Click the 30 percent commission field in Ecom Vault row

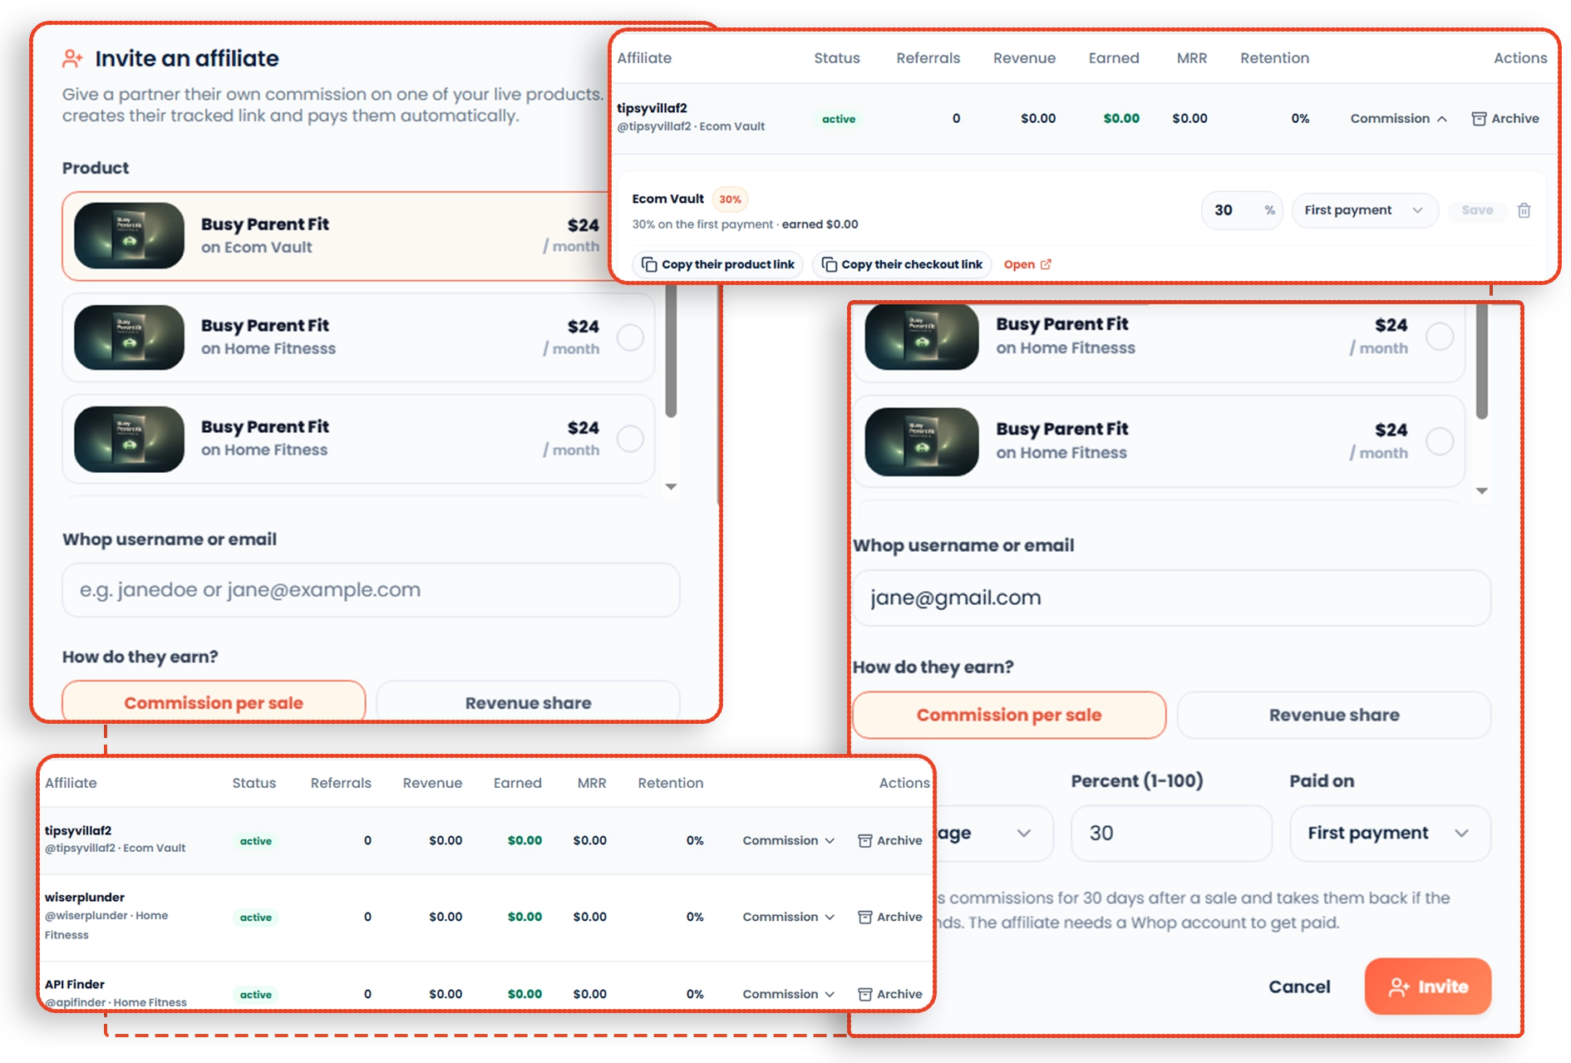point(1241,210)
